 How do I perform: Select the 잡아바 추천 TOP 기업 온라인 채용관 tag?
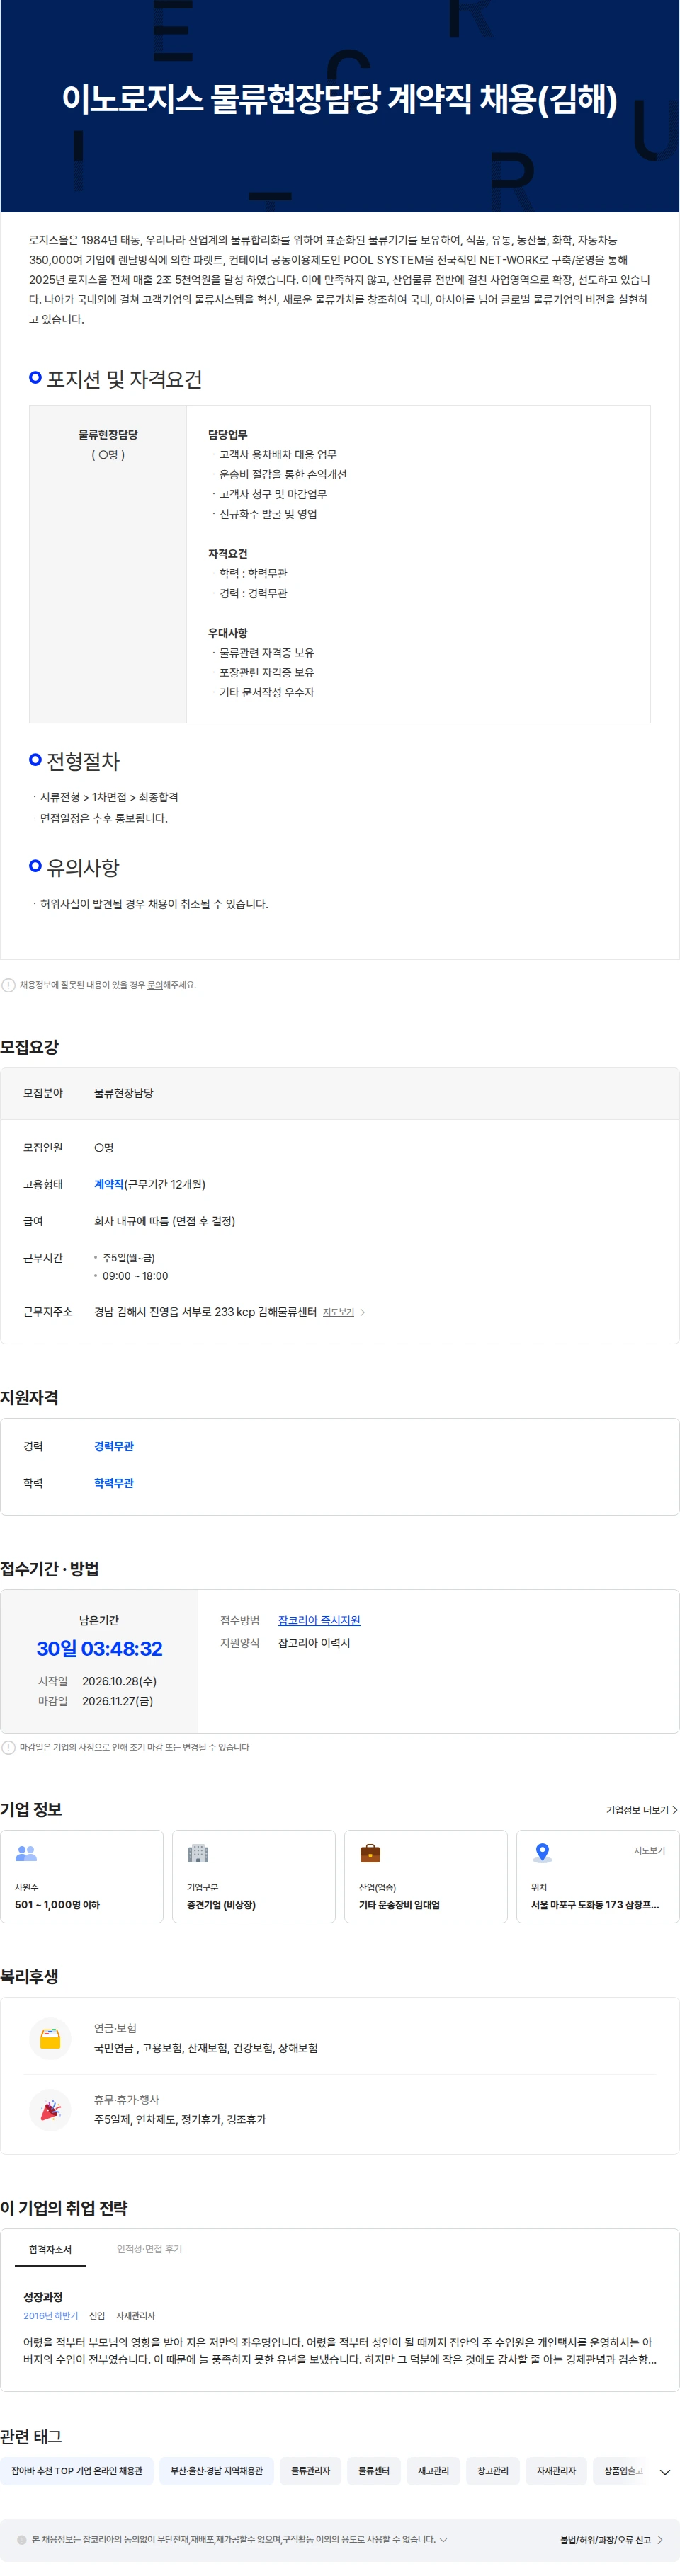pos(77,2471)
